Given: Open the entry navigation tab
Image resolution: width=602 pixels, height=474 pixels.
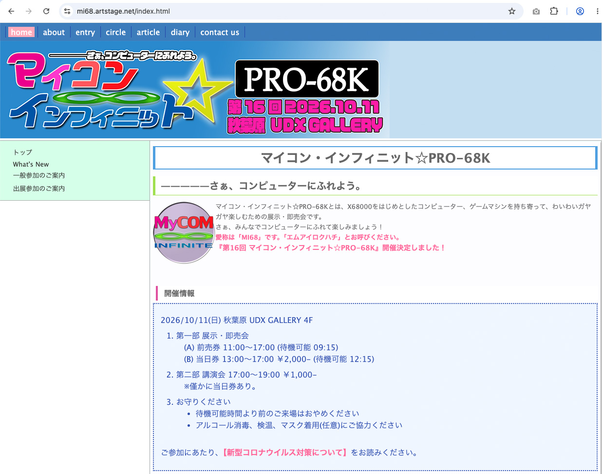Looking at the screenshot, I should click(x=85, y=32).
